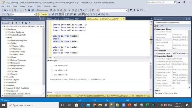Click the Comment out selected lines icon
The image size is (192, 108).
91,14
